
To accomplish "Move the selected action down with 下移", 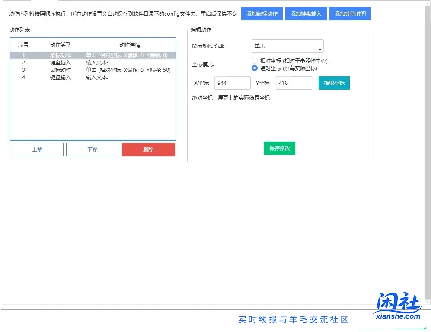I will click(x=93, y=149).
